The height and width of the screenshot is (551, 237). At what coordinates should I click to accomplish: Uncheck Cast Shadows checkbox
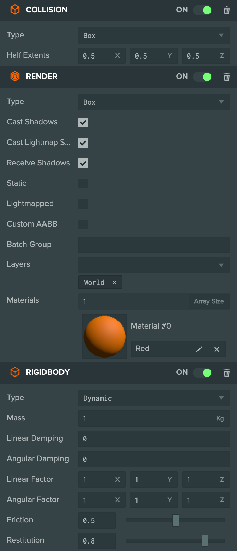click(x=83, y=122)
